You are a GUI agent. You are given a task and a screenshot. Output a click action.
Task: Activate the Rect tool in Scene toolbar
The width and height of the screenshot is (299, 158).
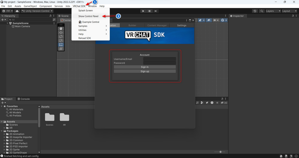click(61, 45)
